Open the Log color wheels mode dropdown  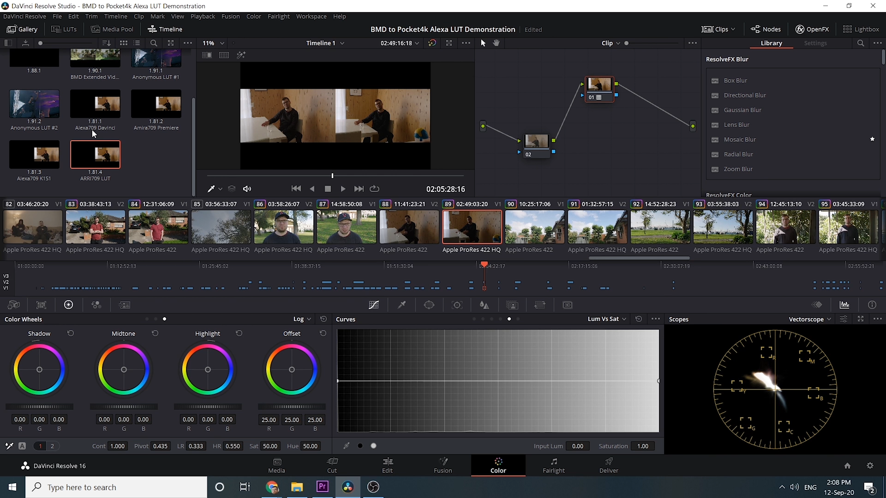tap(302, 319)
